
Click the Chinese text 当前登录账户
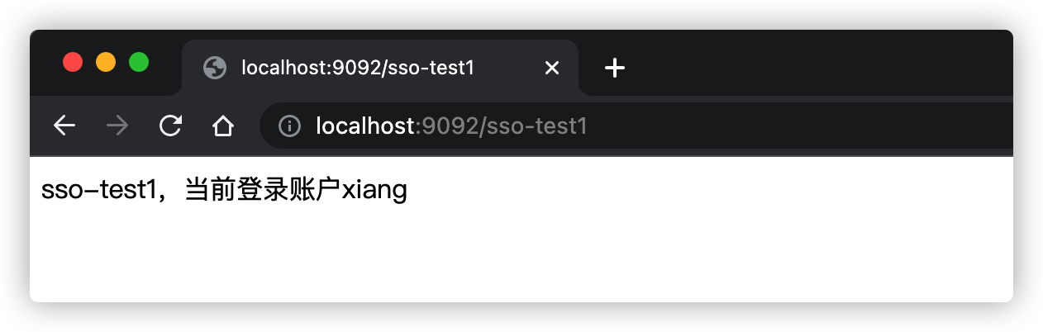(263, 191)
